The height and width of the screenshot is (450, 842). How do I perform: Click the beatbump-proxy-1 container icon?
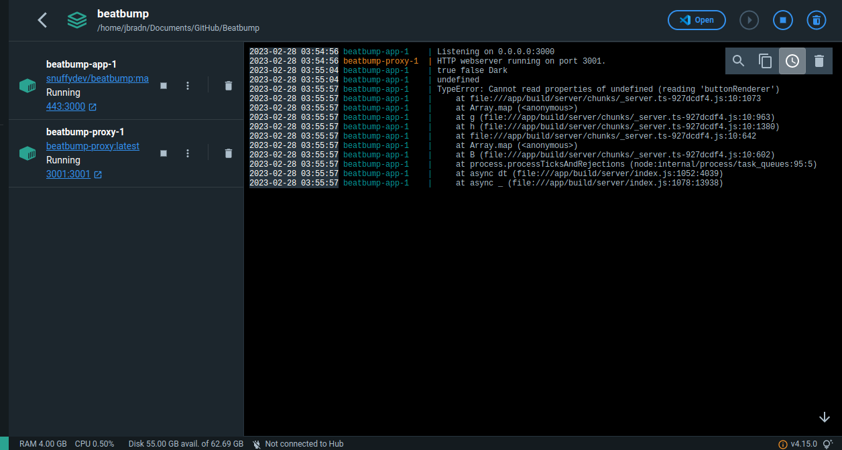click(x=27, y=153)
